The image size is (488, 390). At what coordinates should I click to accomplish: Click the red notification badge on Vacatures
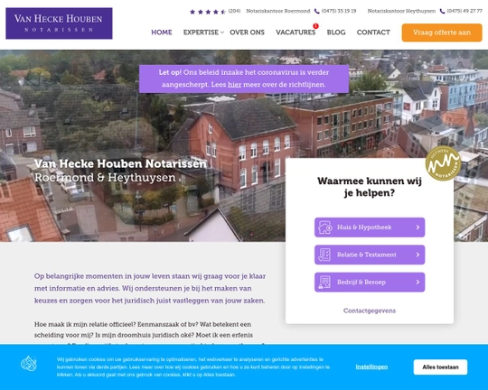pos(315,26)
